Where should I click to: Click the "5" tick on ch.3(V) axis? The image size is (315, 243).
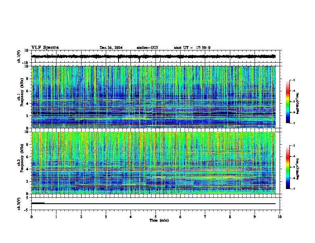click(x=27, y=198)
